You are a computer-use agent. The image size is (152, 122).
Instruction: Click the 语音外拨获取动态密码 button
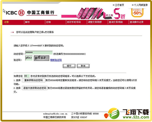pyautogui.click(x=35, y=88)
